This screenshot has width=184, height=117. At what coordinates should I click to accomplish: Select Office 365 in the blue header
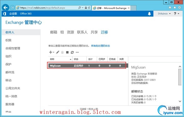pos(26,14)
